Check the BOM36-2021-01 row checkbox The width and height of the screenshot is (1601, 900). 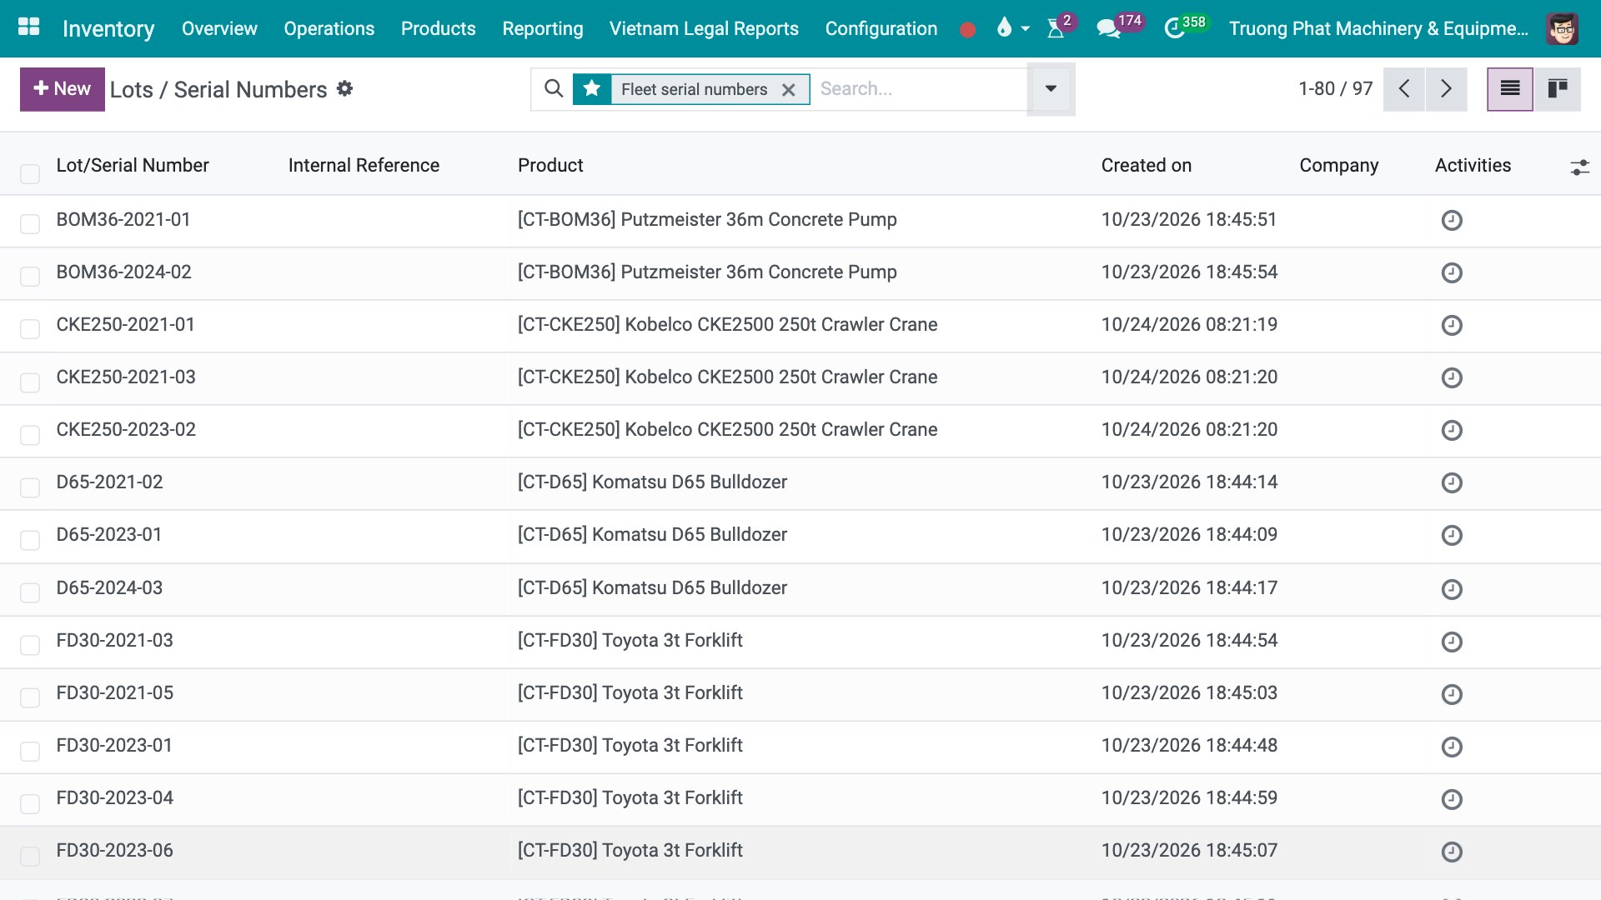point(30,223)
